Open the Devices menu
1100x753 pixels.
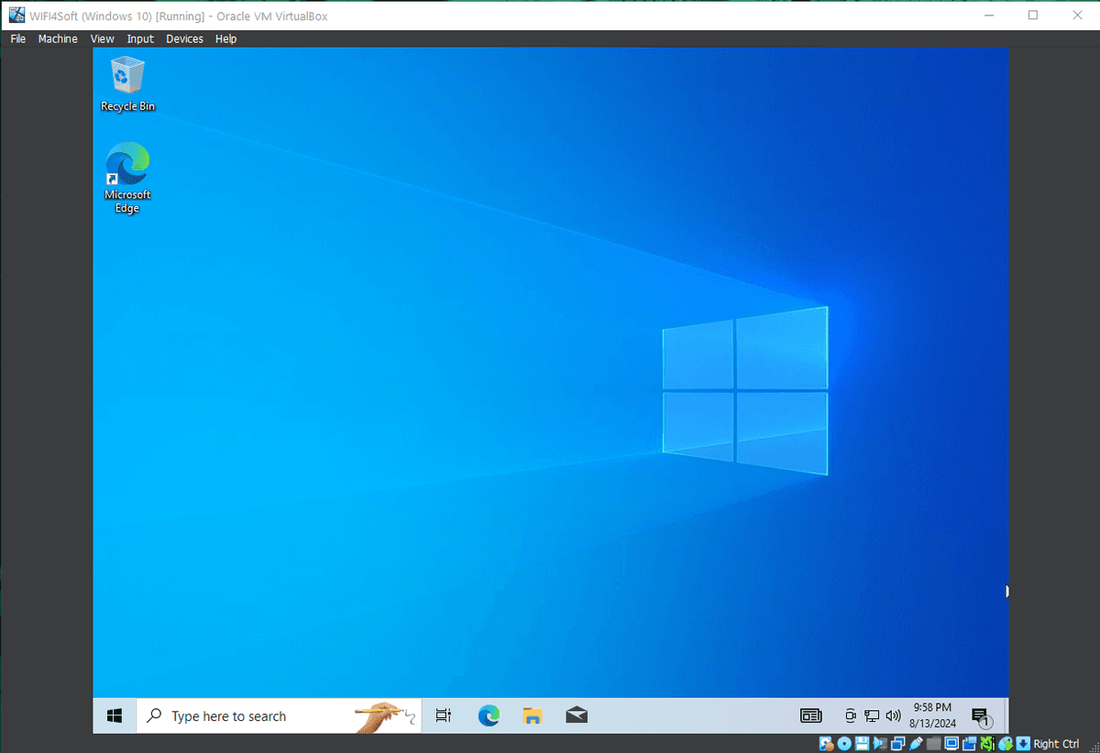(184, 38)
